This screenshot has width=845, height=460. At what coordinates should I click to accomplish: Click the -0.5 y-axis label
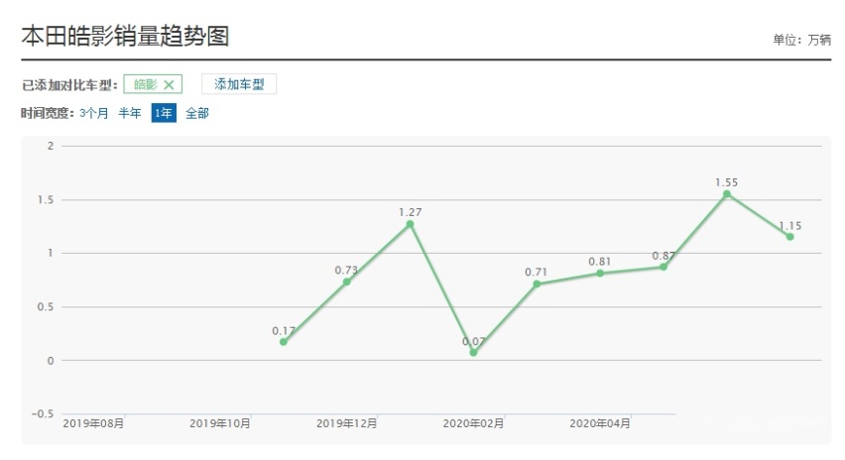(x=43, y=413)
